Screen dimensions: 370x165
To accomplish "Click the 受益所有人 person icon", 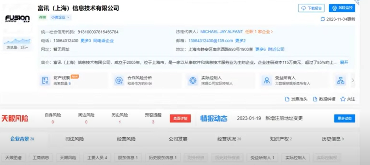I will (267, 81).
